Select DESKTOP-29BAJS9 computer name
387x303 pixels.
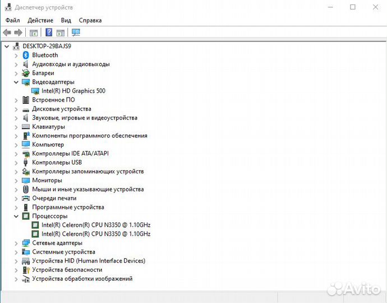pyautogui.click(x=47, y=46)
